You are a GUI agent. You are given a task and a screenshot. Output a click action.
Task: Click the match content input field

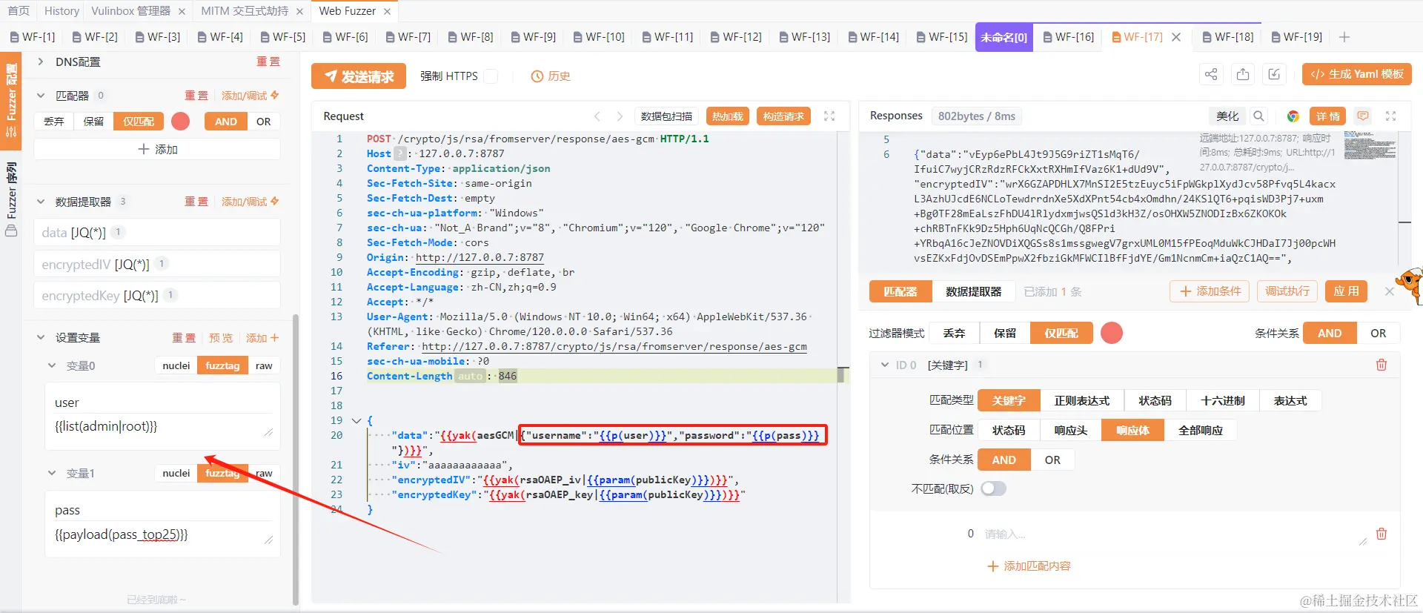(1175, 534)
